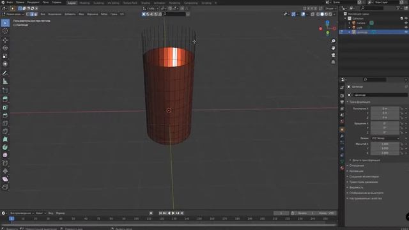Click the Вращение Z value field
This screenshot has height=230, width=409.
(x=385, y=132)
